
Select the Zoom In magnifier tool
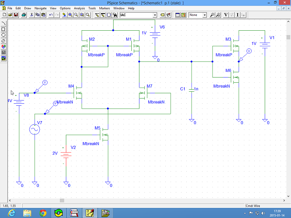pyautogui.click(x=70, y=15)
